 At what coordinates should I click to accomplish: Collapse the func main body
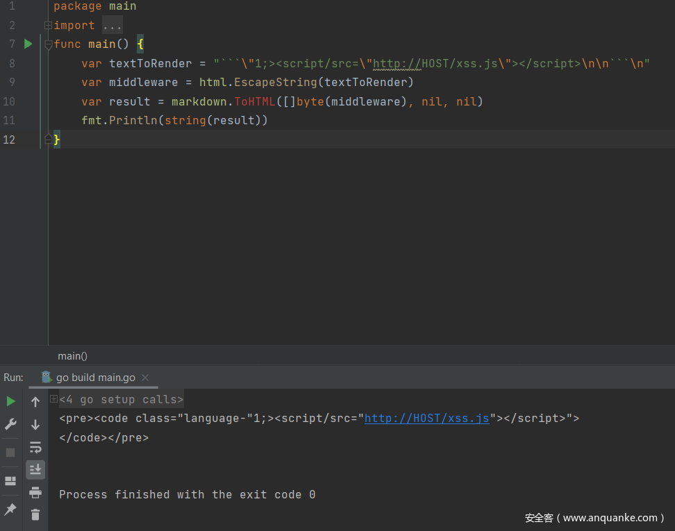48,44
